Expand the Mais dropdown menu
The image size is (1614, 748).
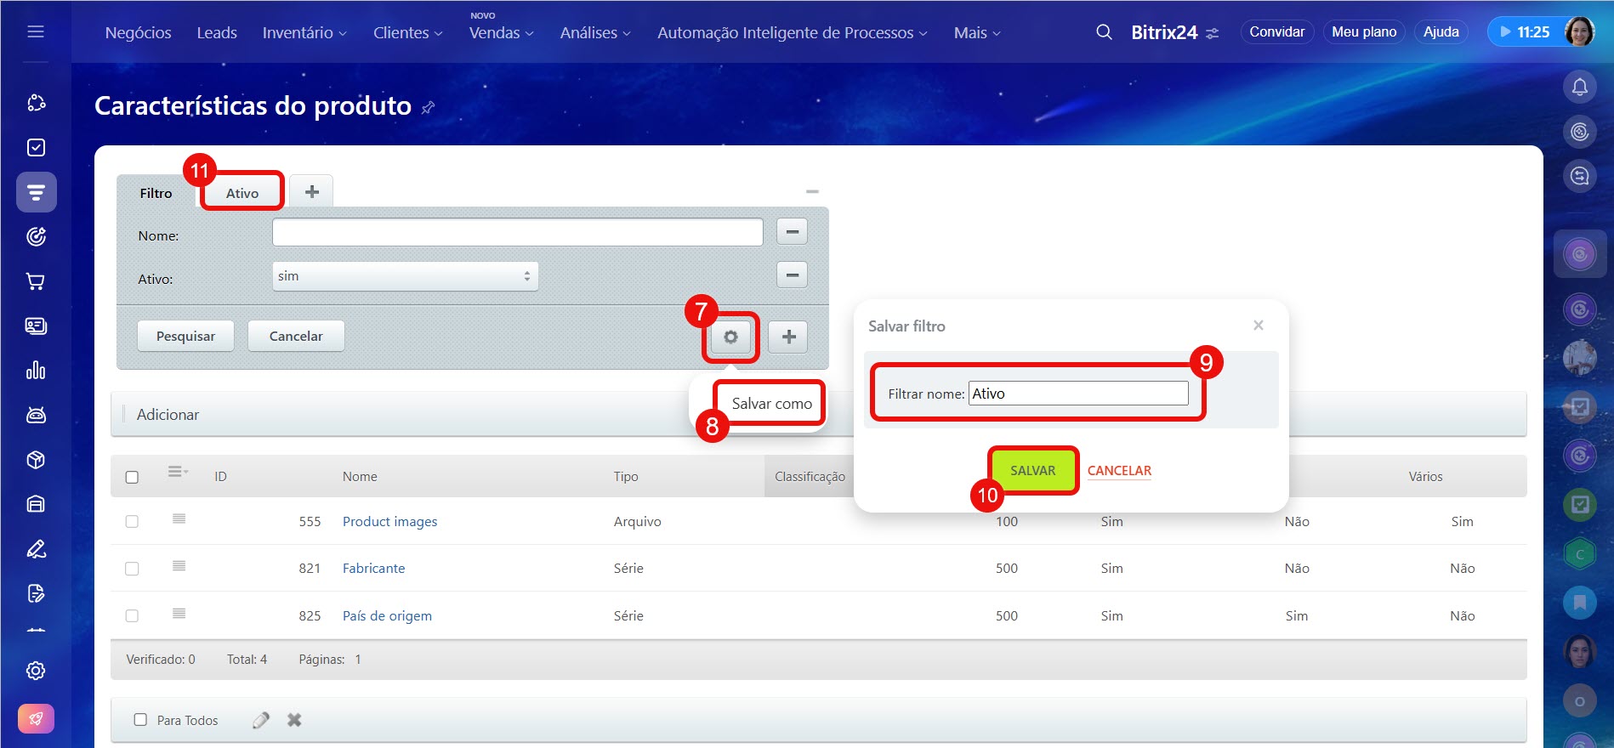[976, 32]
